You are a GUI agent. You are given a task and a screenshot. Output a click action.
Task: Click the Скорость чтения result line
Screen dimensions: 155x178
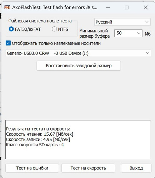[x=40, y=134]
